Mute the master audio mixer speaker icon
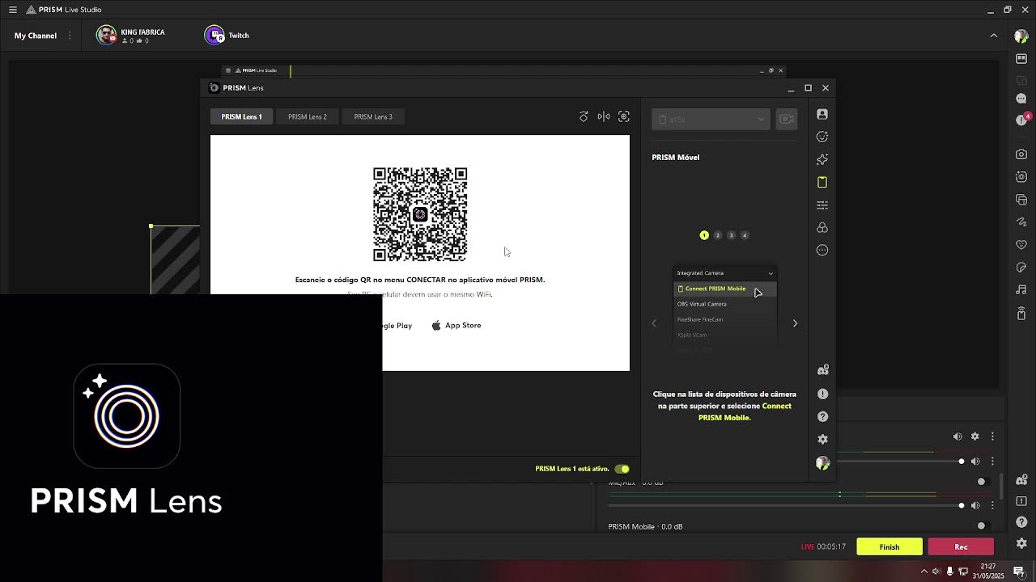1036x582 pixels. coord(957,436)
